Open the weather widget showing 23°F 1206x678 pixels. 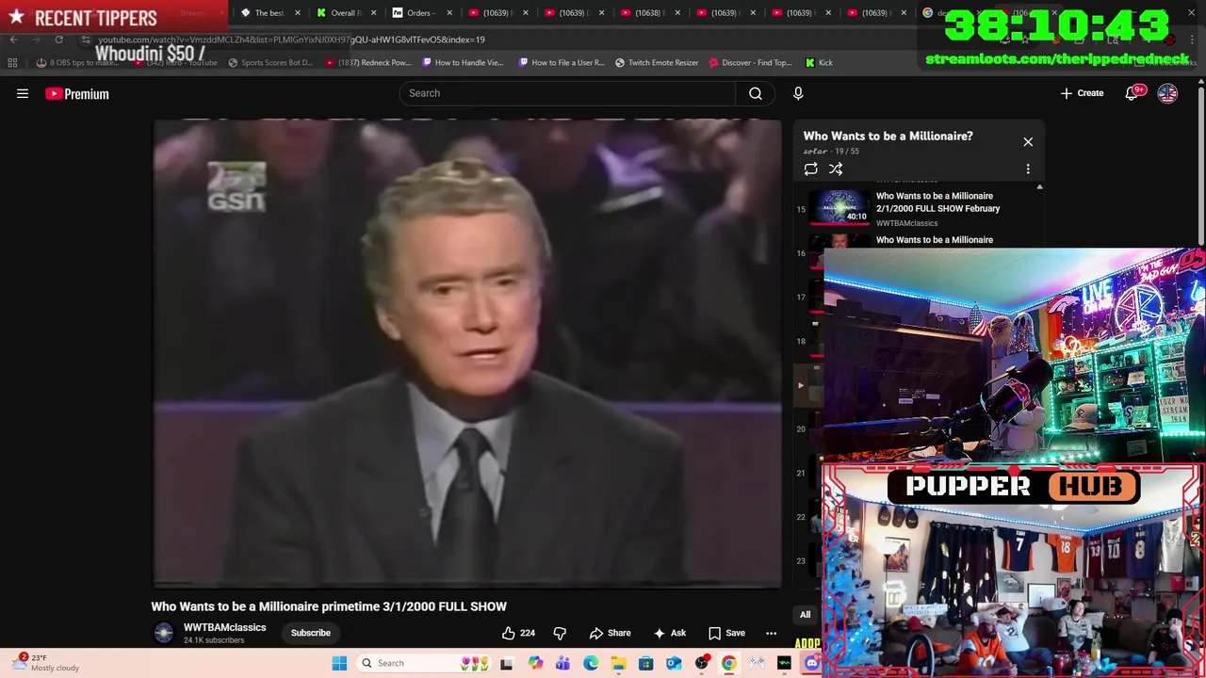click(47, 663)
